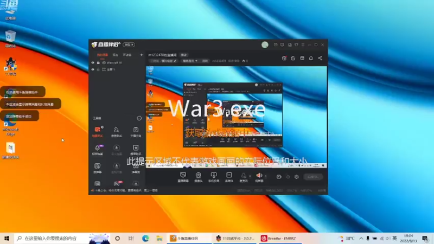434x244 pixels.
Task: Switch to Breathe - EMBRZ taskbar item
Action: pos(280,238)
